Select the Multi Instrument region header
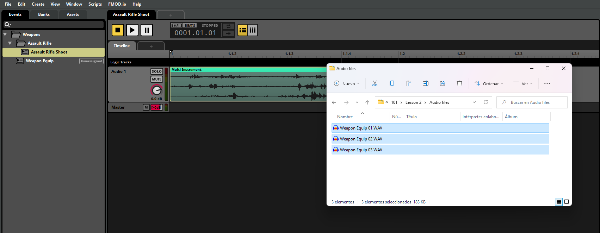This screenshot has width=600, height=233. coord(248,70)
